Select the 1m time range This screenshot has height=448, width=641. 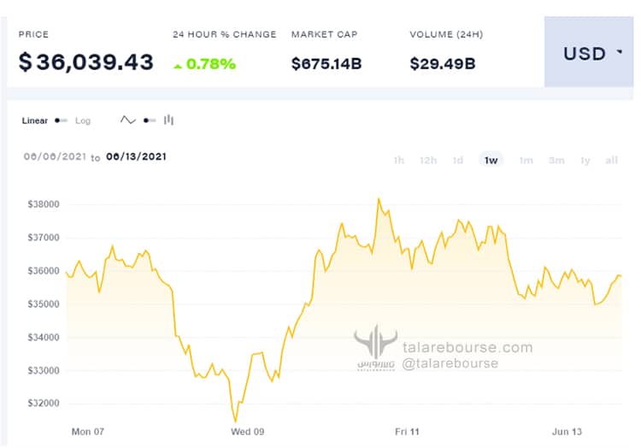point(526,160)
